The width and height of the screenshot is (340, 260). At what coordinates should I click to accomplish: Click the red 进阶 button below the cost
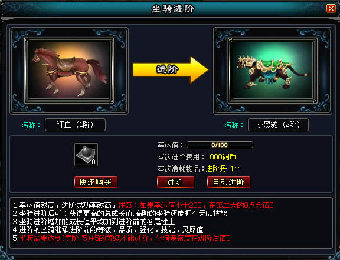(175, 182)
